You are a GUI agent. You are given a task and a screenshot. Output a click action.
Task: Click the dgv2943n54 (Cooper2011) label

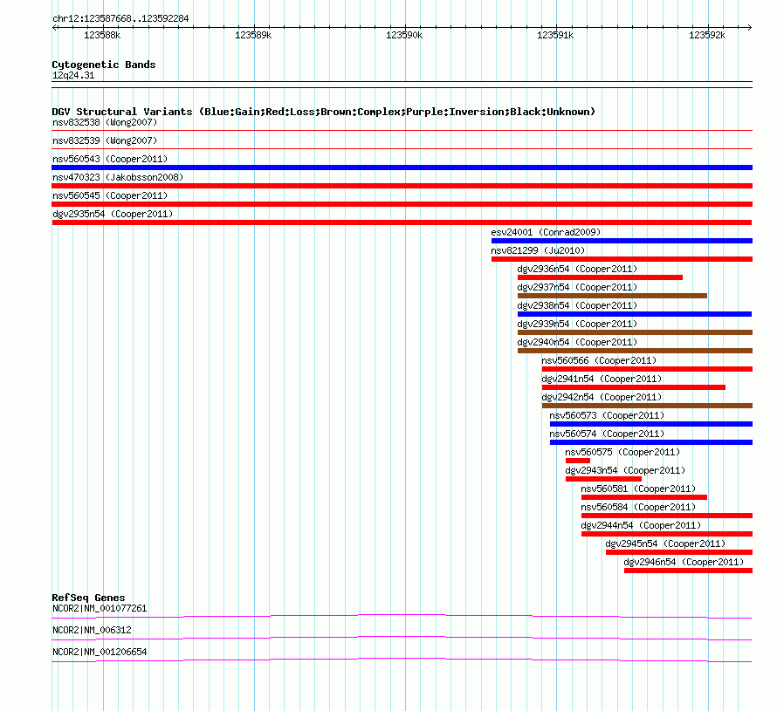625,470
